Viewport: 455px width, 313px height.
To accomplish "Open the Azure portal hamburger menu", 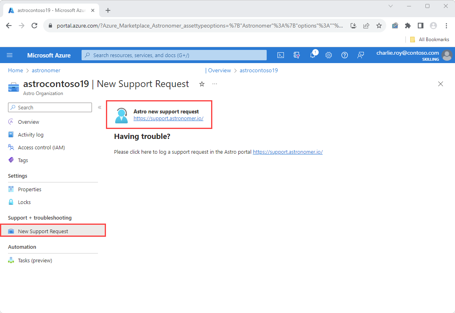I will 10,55.
